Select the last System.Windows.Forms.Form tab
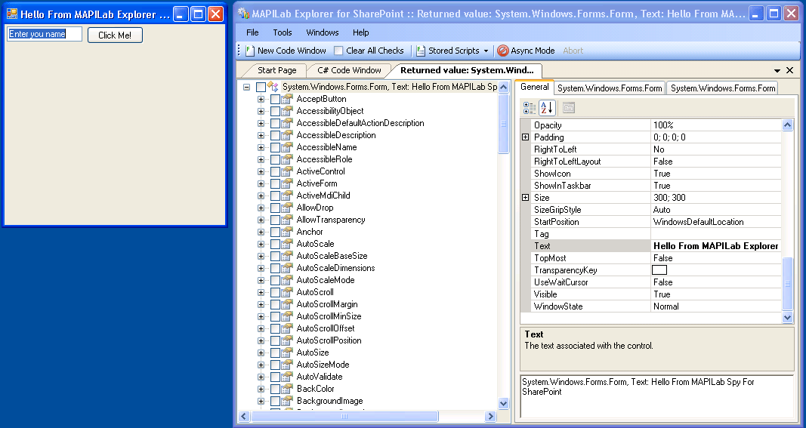The width and height of the screenshot is (806, 428). [723, 88]
